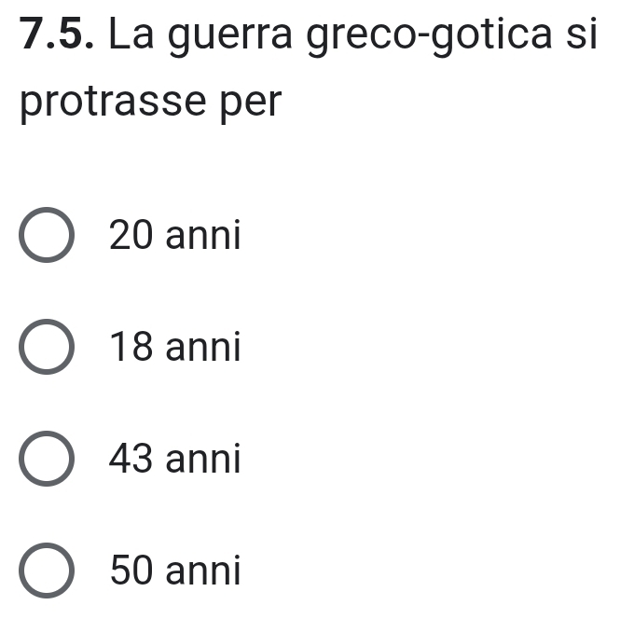Viewport: 620px width, 619px height.
Task: Tap the "50 anni" answer text
Action: pos(174,570)
